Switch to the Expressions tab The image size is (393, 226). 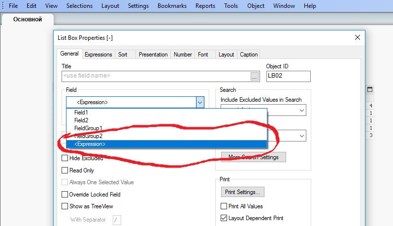click(x=98, y=55)
